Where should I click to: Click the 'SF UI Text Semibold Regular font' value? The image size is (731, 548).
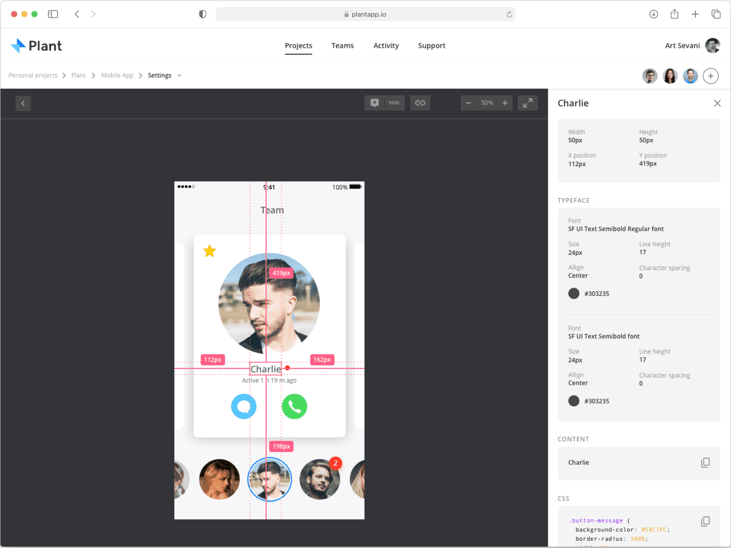coord(616,229)
